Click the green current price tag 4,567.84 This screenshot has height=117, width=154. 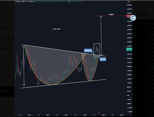[129, 49]
